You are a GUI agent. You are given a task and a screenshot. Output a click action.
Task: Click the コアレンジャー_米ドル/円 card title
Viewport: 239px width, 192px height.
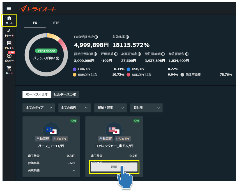pyautogui.click(x=114, y=146)
